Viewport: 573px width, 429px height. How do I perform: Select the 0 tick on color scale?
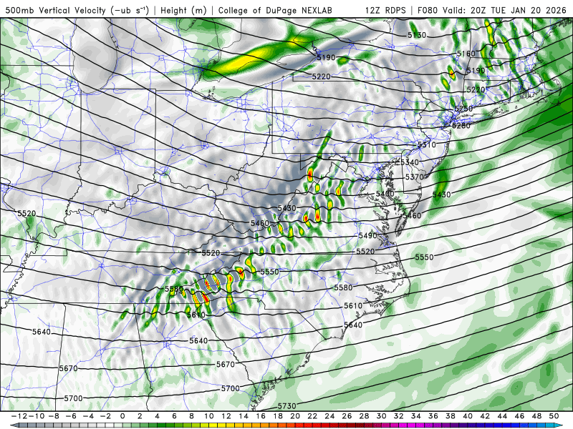tap(122, 416)
